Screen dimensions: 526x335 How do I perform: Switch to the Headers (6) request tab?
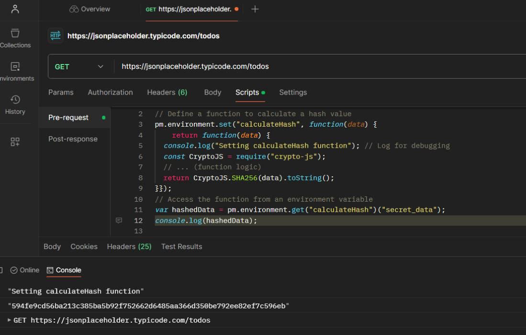point(167,92)
